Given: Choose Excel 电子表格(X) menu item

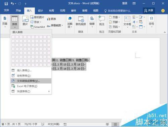Looking at the screenshot, I should [x=31, y=86].
